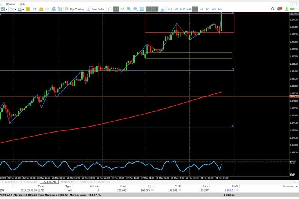Select the highlighted H1 timeframe
Screen dimensions: 299x199
(195, 9)
